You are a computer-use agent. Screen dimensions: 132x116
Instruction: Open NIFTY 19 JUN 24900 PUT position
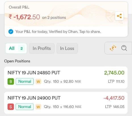(66, 103)
